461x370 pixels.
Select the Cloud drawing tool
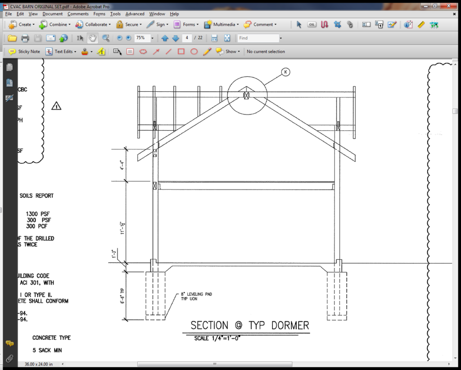click(143, 52)
